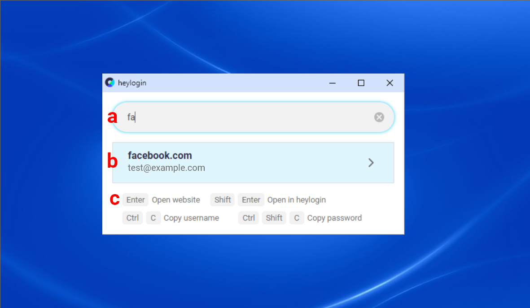Click the Enter badge directly before "Open in heylogin"
The width and height of the screenshot is (530, 308).
[251, 200]
